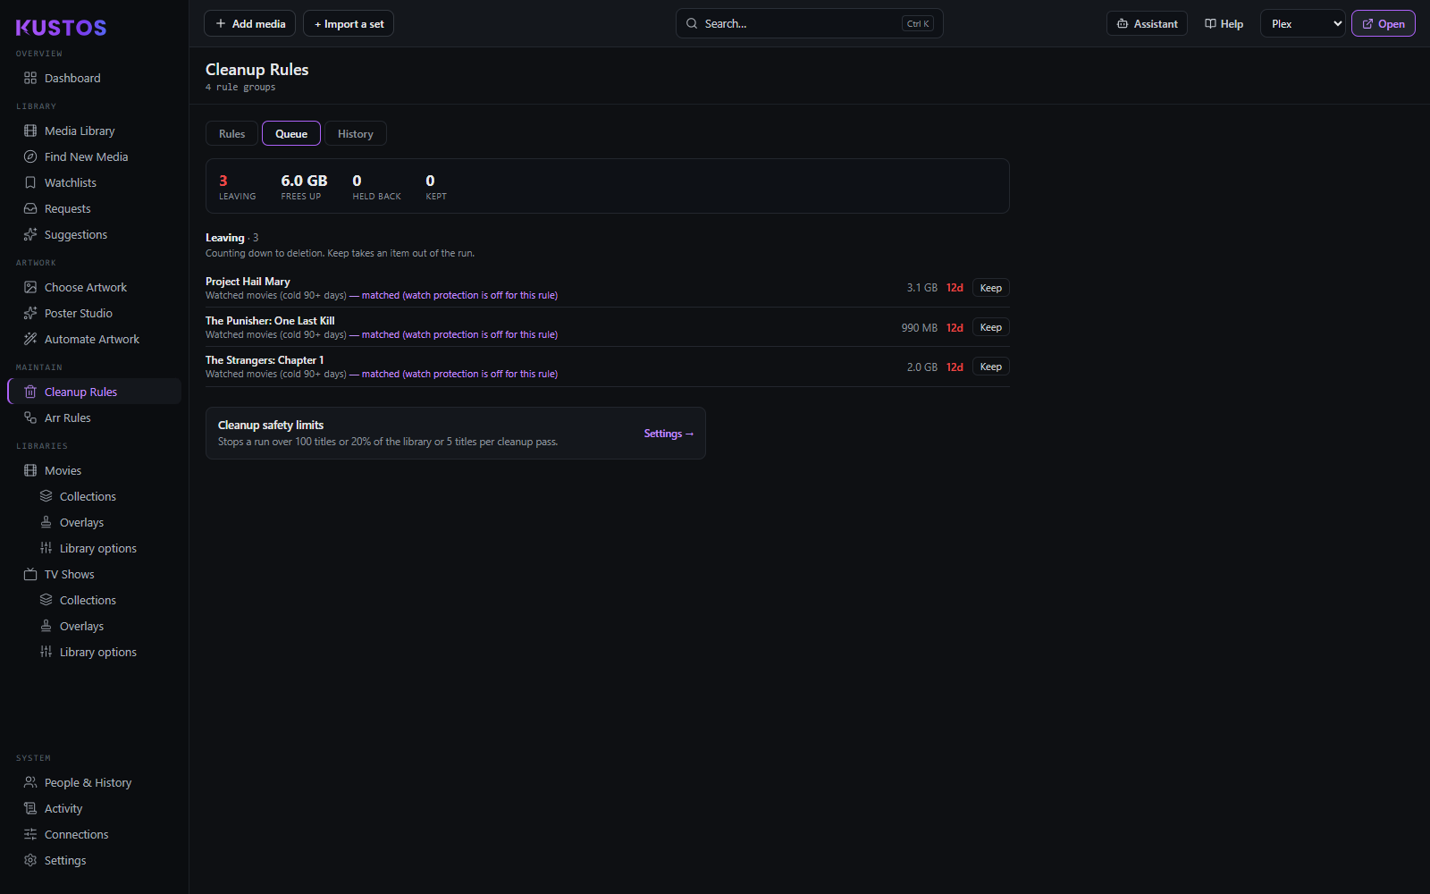Open the Dashboard via its grid icon
This screenshot has height=894, width=1430.
30,78
